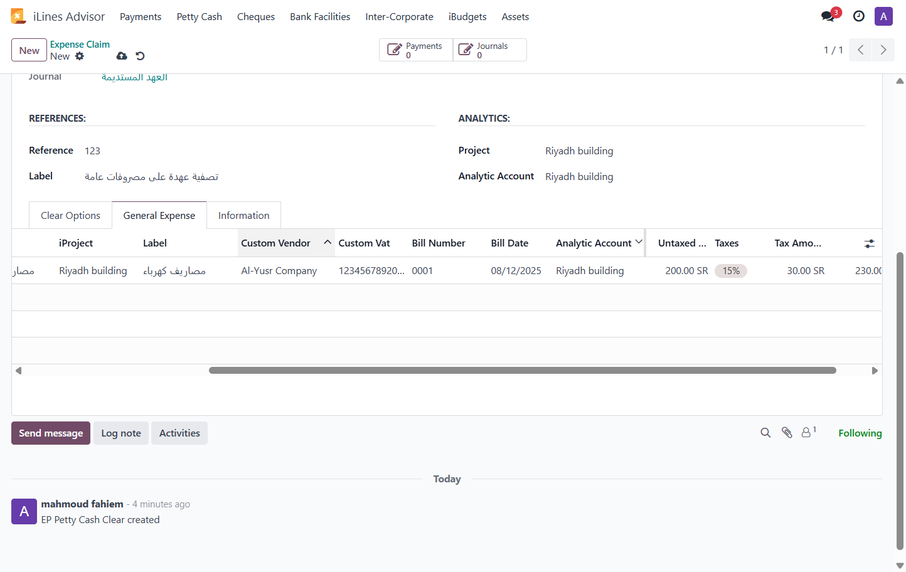Sort by Custom Vendor column

285,243
